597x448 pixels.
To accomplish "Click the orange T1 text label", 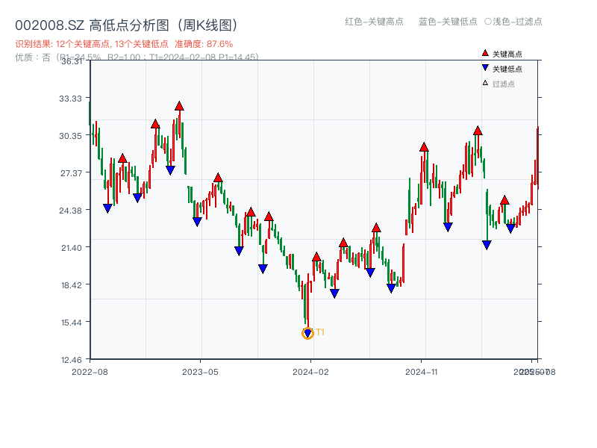I will point(320,332).
